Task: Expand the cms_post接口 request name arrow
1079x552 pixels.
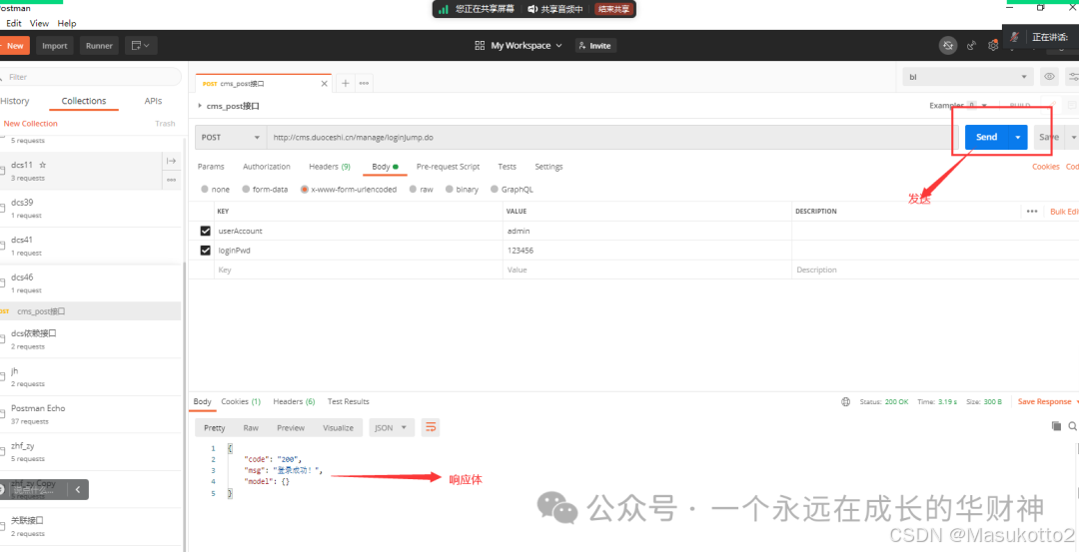Action: click(200, 106)
